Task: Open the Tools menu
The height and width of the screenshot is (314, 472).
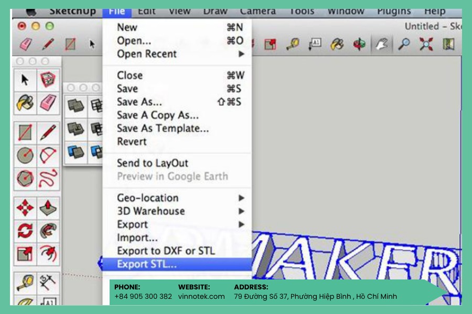Action: [302, 12]
